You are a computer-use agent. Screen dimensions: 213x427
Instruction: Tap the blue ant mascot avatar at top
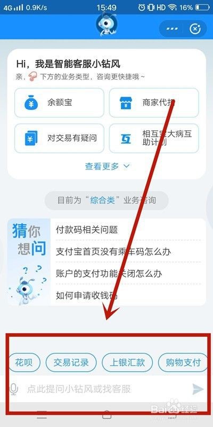pos(106,24)
